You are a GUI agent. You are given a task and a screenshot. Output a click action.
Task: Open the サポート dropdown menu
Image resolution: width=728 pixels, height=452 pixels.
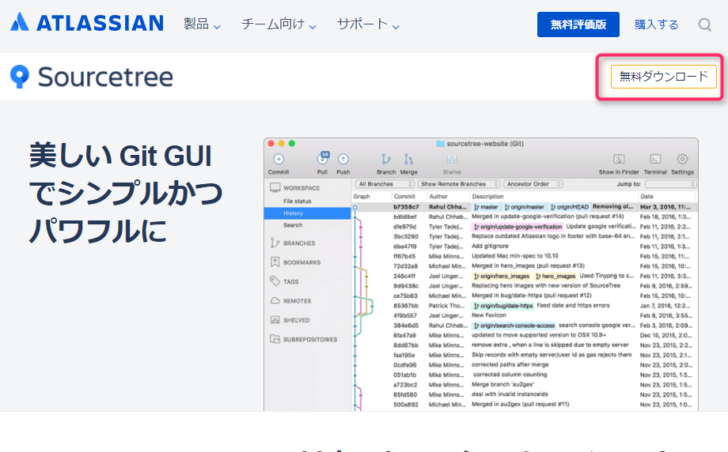coord(368,24)
